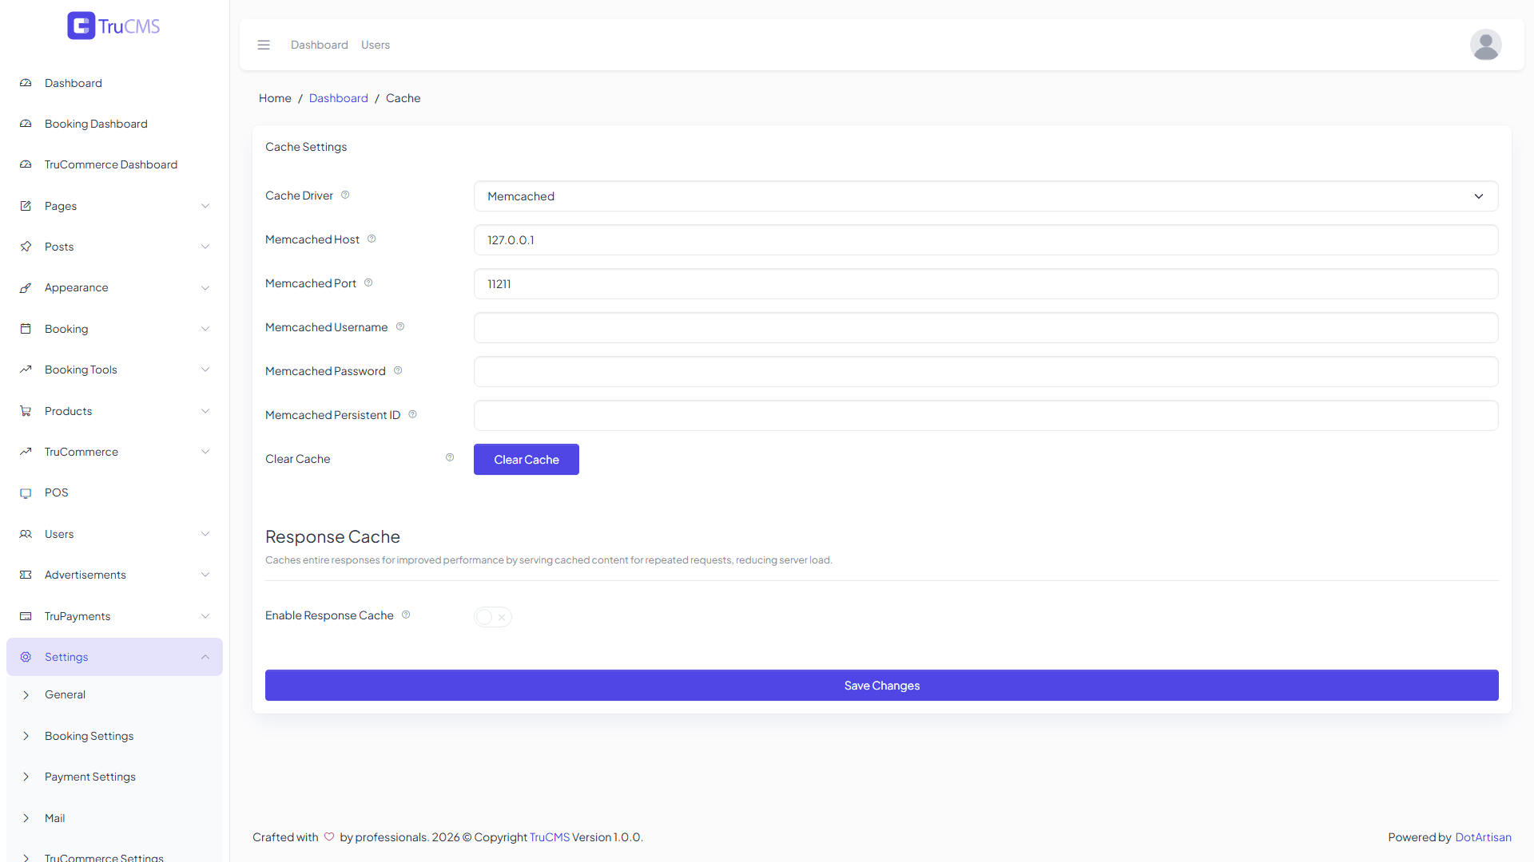Click the Memcached Persistent ID help icon
This screenshot has width=1534, height=862.
coord(412,414)
